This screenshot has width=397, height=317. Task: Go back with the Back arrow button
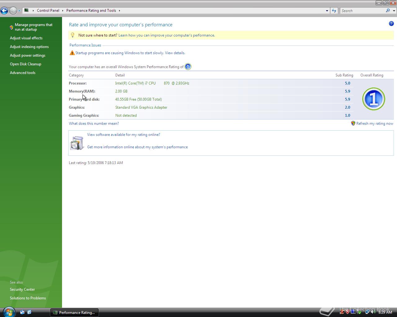pos(4,11)
